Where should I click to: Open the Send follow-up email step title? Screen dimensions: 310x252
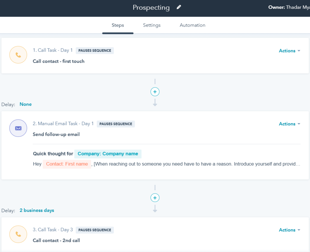click(56, 134)
